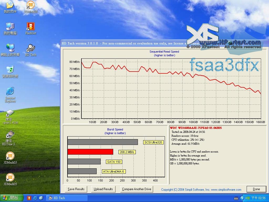The image size is (269, 202).
Task: Launch FlashGet from the Quick Launch bar
Action: [29, 198]
